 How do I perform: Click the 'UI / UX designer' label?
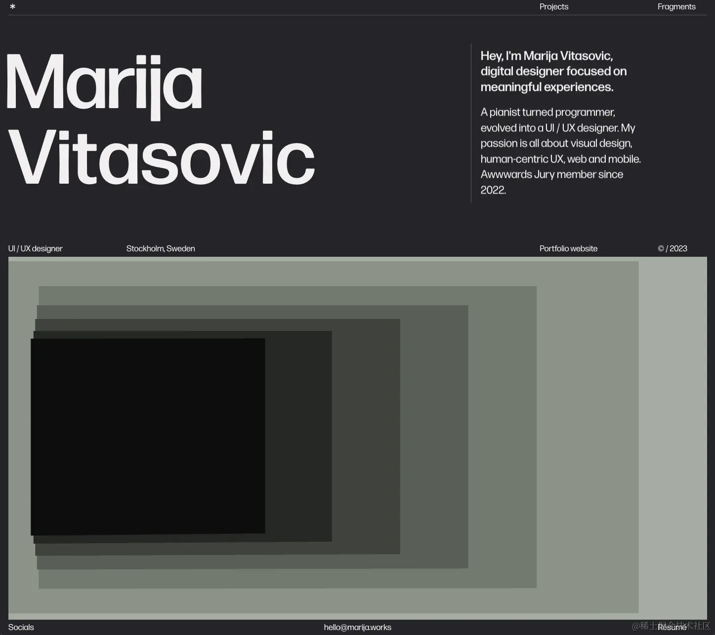coord(35,248)
